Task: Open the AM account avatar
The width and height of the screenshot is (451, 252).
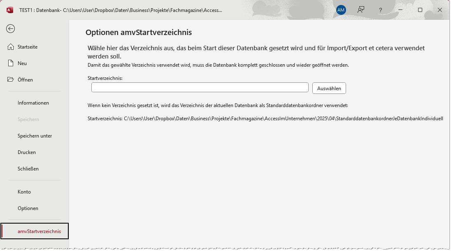Action: (x=341, y=10)
